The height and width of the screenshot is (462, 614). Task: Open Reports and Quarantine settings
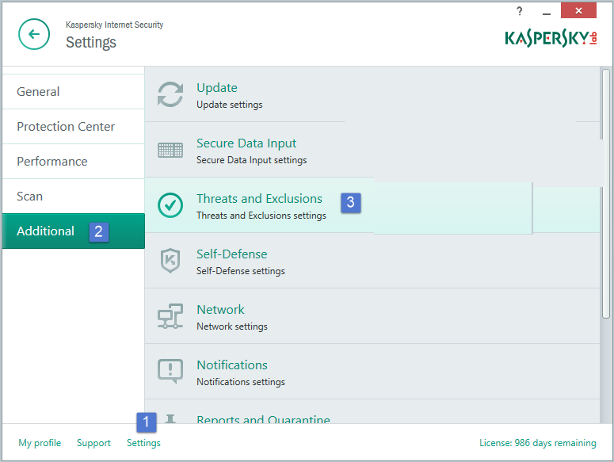[x=263, y=419]
